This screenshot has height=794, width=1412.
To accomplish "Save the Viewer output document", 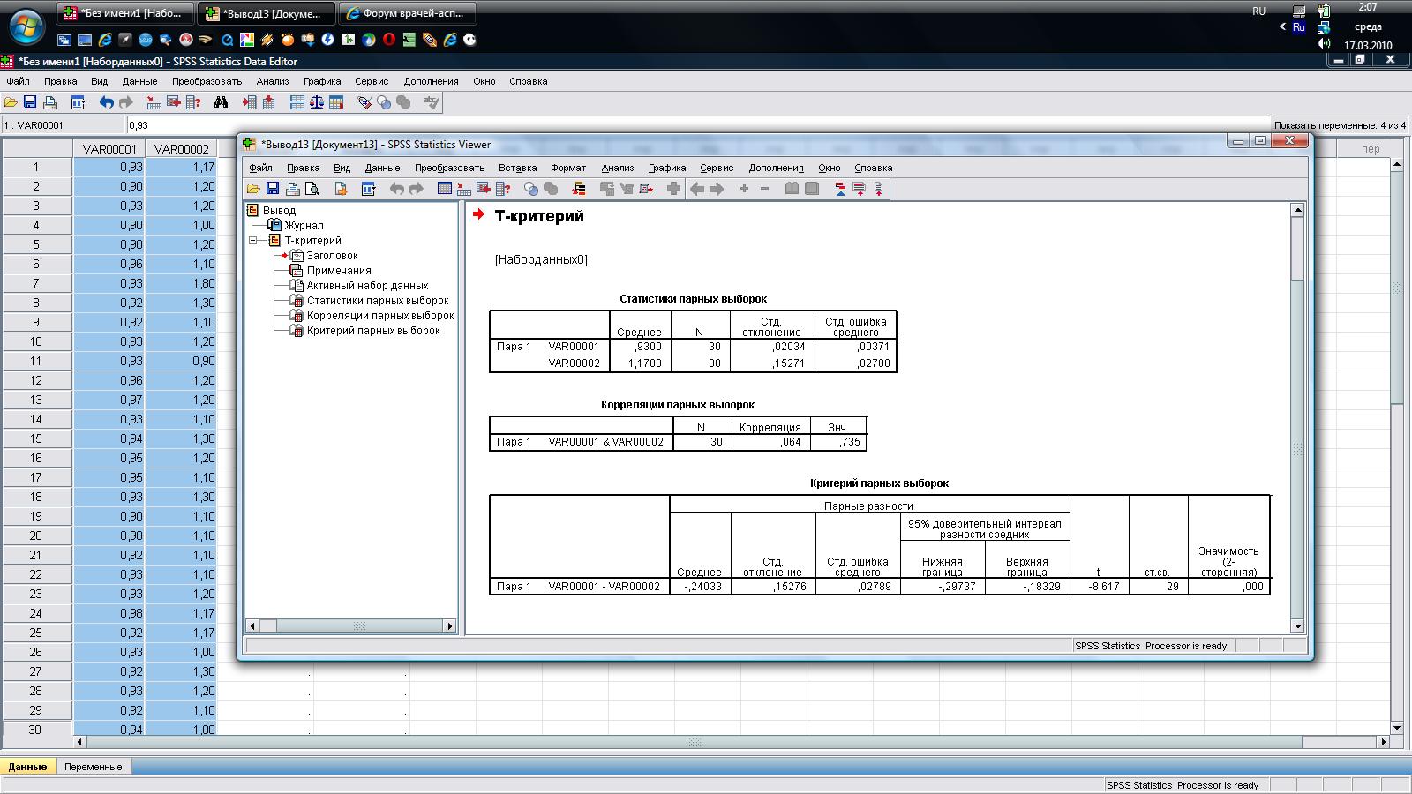I will (273, 189).
